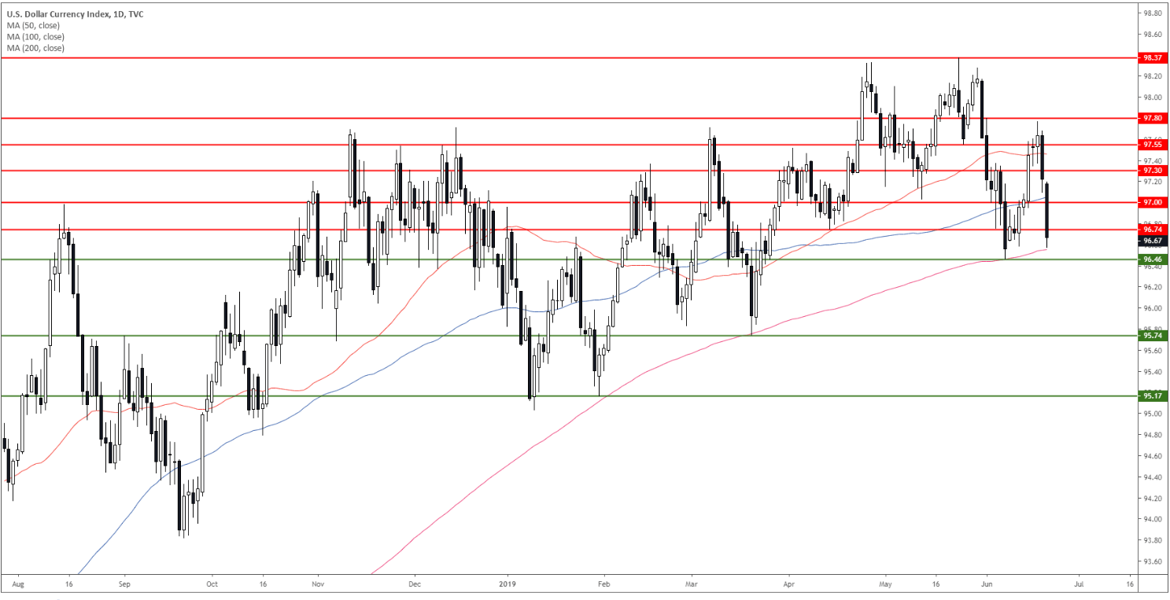Select the green 96.46 support price label

(1152, 259)
